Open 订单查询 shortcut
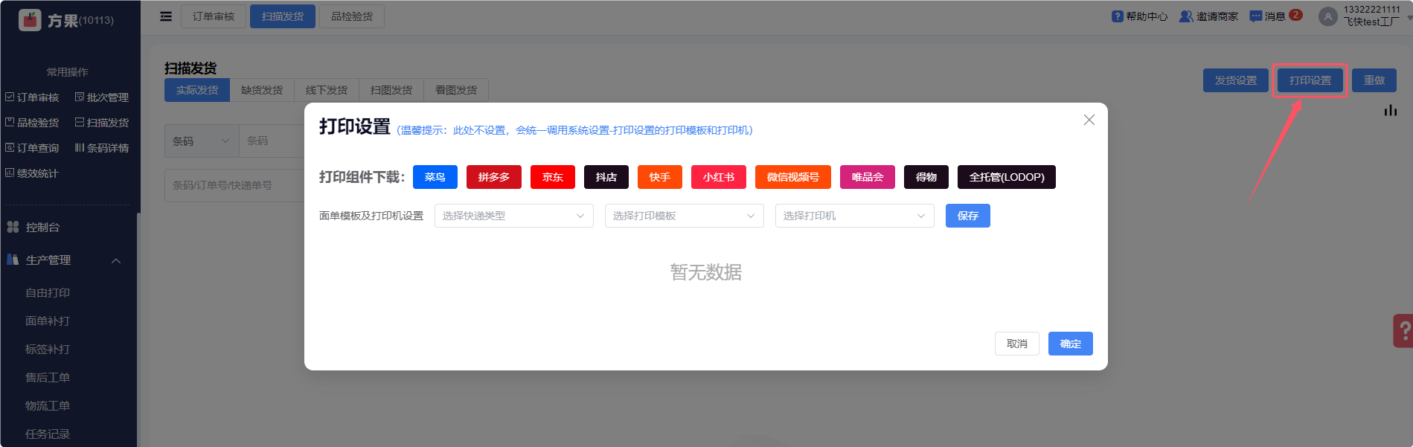1413x447 pixels. [32, 148]
